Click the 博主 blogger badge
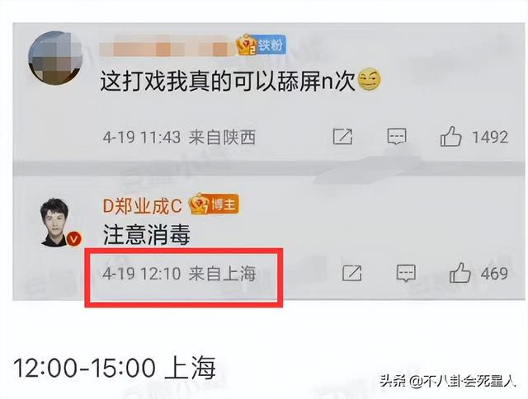Viewport: 528px width, 399px height. pyautogui.click(x=214, y=204)
